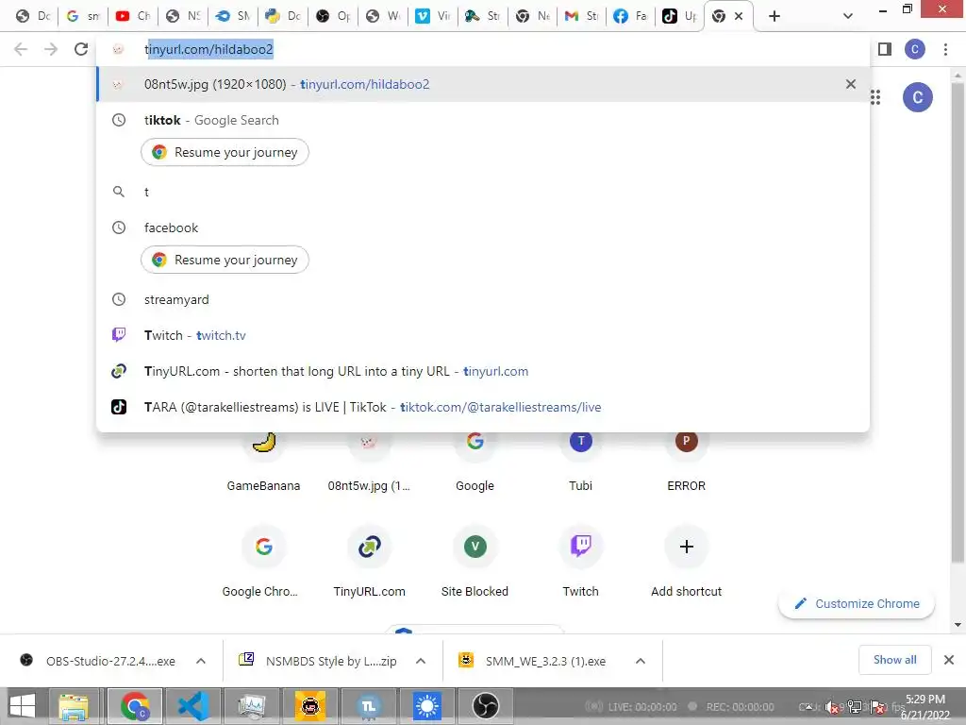
Task: Remove the 08nt5w.jpg suggestion
Action: tap(850, 84)
